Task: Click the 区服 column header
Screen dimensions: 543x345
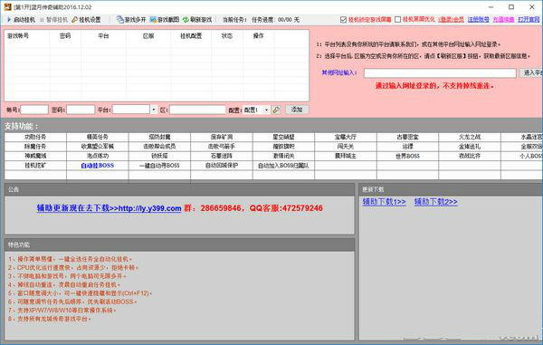Action: 148,35
